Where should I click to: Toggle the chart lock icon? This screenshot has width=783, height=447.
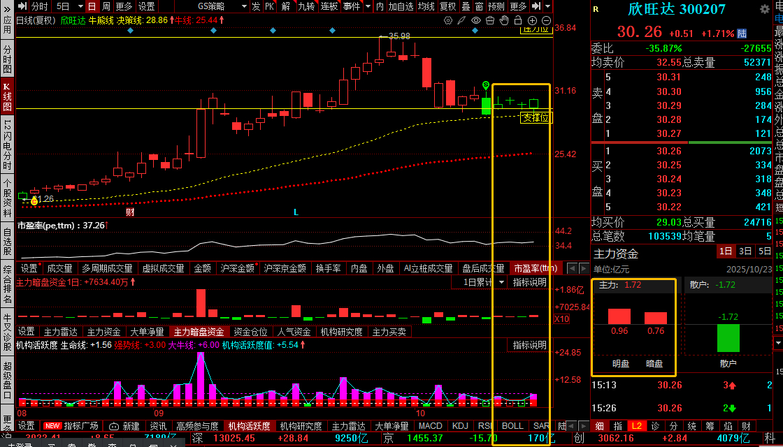pyautogui.click(x=518, y=20)
